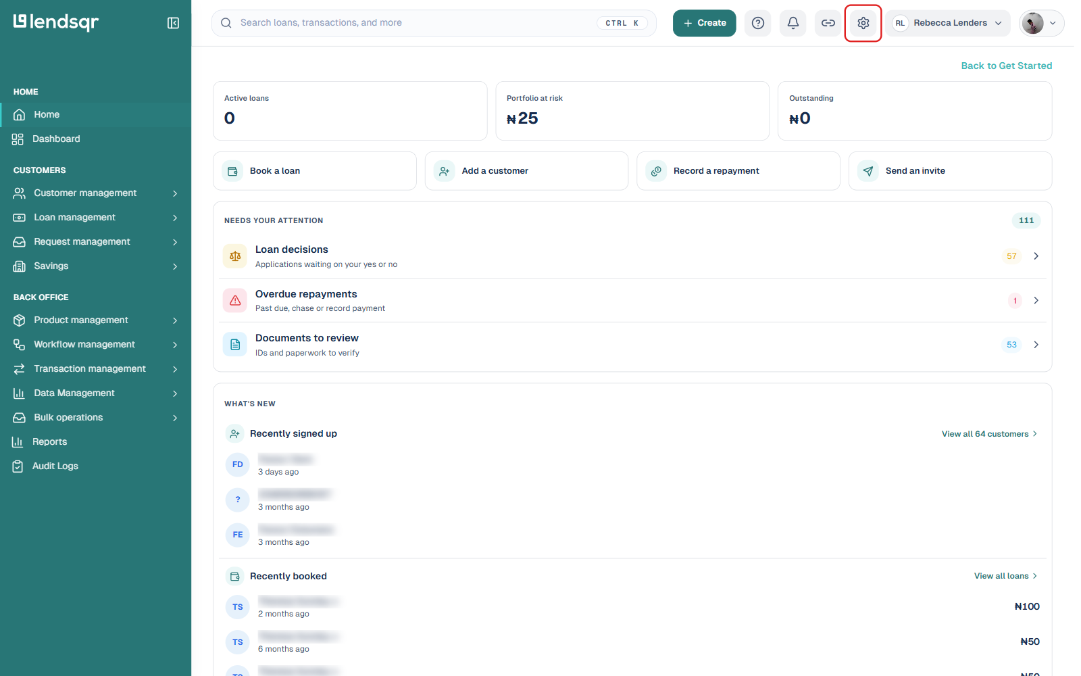Click the Documents to review file icon
Image resolution: width=1081 pixels, height=676 pixels.
point(235,345)
